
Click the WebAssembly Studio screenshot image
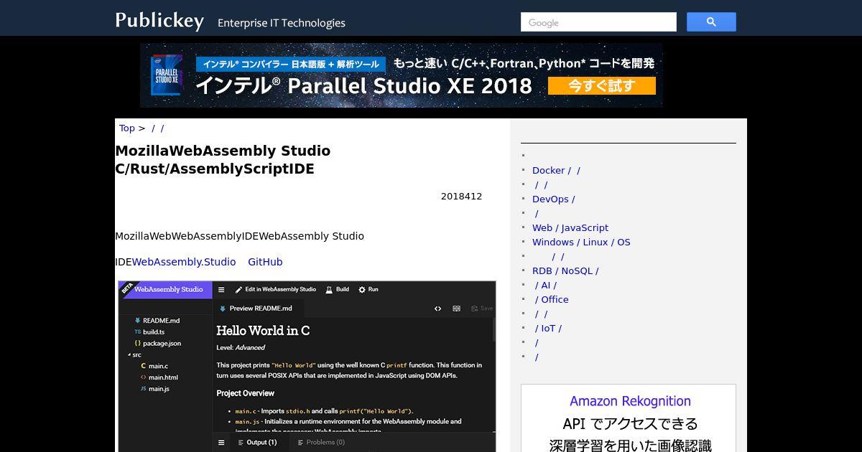tap(307, 367)
